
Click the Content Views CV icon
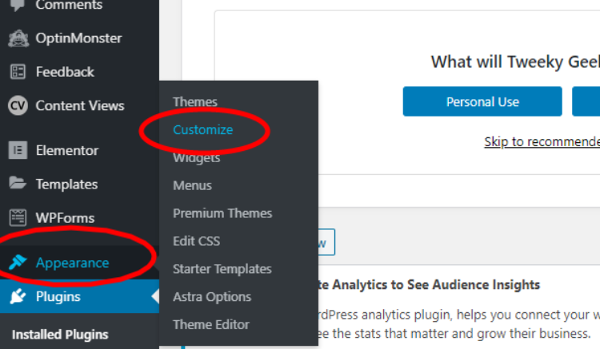[x=18, y=105]
